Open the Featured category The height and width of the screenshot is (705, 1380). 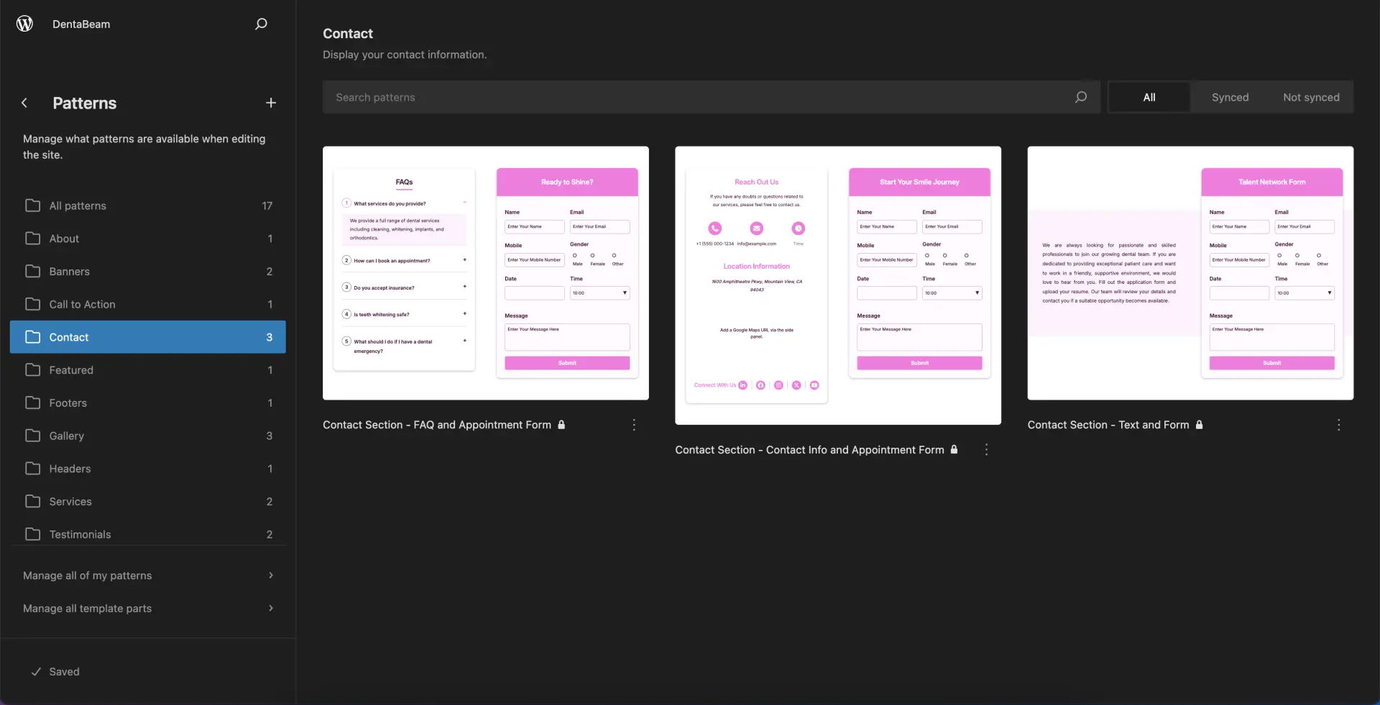148,370
